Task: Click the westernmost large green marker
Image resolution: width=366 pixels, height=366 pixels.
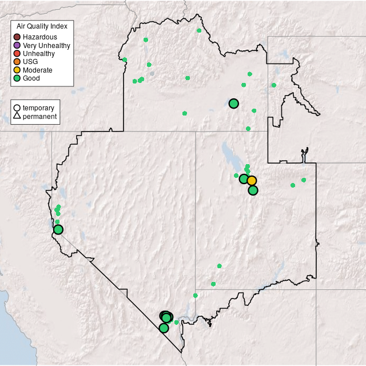Action: 58,229
